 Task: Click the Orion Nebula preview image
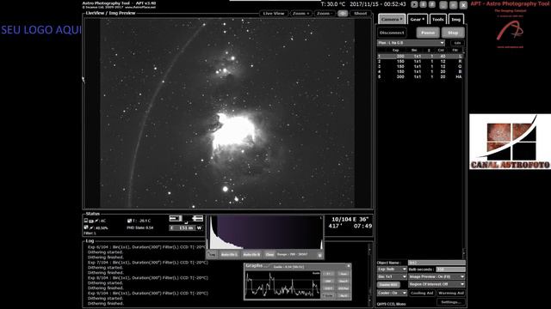227,113
